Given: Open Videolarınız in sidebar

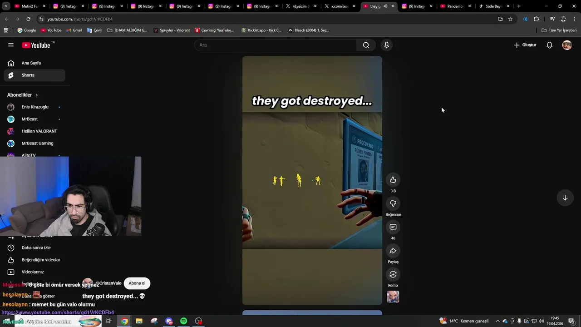Looking at the screenshot, I should (34, 272).
